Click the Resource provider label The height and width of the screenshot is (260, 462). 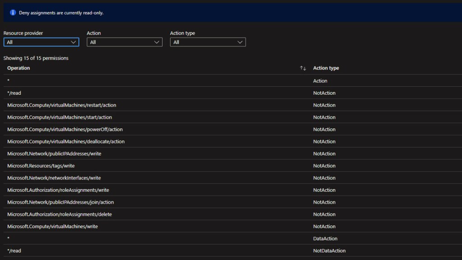pos(23,33)
